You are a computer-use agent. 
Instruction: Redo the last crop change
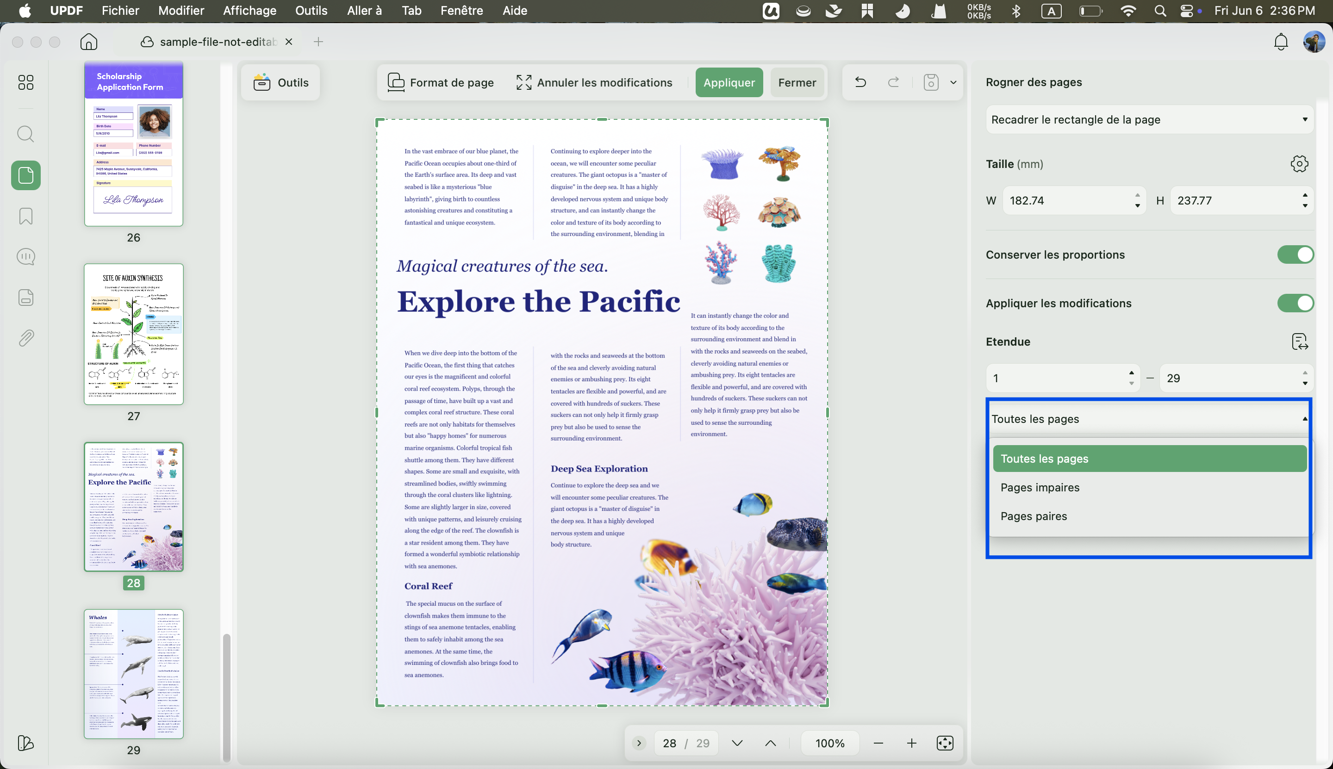tap(893, 82)
